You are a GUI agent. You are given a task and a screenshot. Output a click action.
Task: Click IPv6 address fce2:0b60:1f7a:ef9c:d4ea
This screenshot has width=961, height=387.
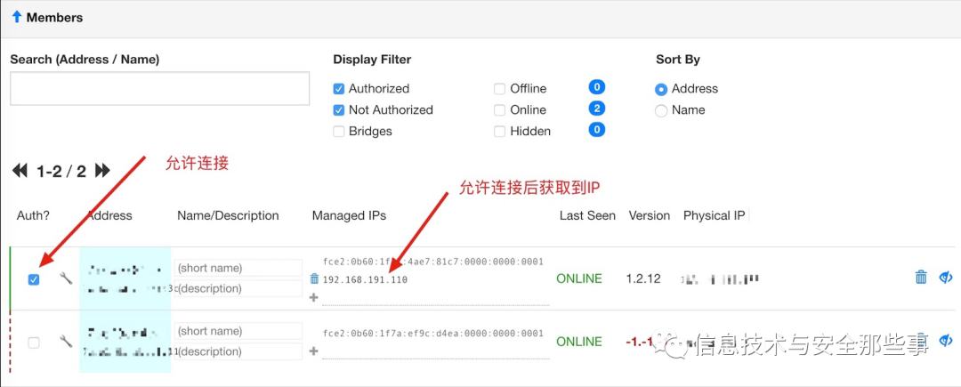[432, 334]
